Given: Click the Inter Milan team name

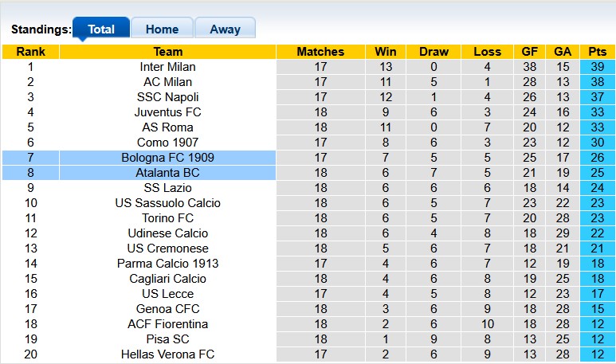Looking at the screenshot, I should click(167, 67).
